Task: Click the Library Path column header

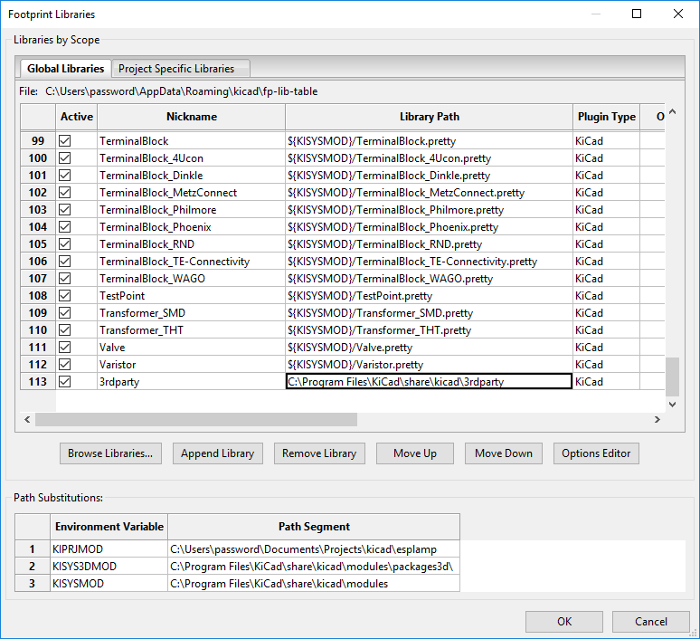Action: click(x=429, y=117)
